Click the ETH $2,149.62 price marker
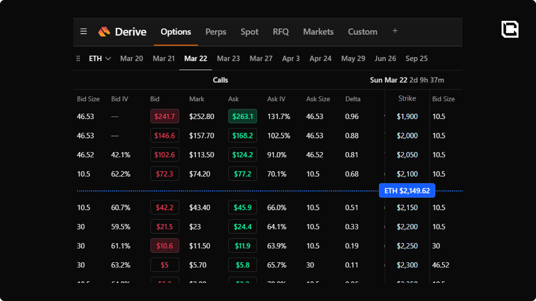Viewport: 536px width, 301px height. coord(407,191)
